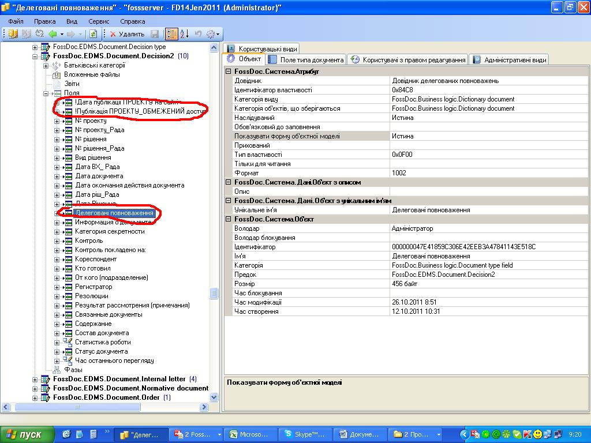This screenshot has width=591, height=443.
Task: Toggle the categorized property view button
Action: pyautogui.click(x=171, y=34)
